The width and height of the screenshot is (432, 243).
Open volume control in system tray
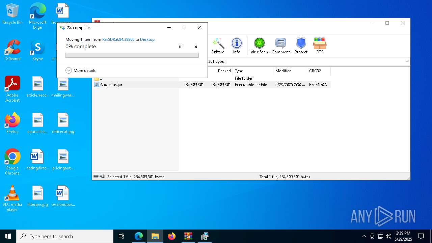click(388, 236)
